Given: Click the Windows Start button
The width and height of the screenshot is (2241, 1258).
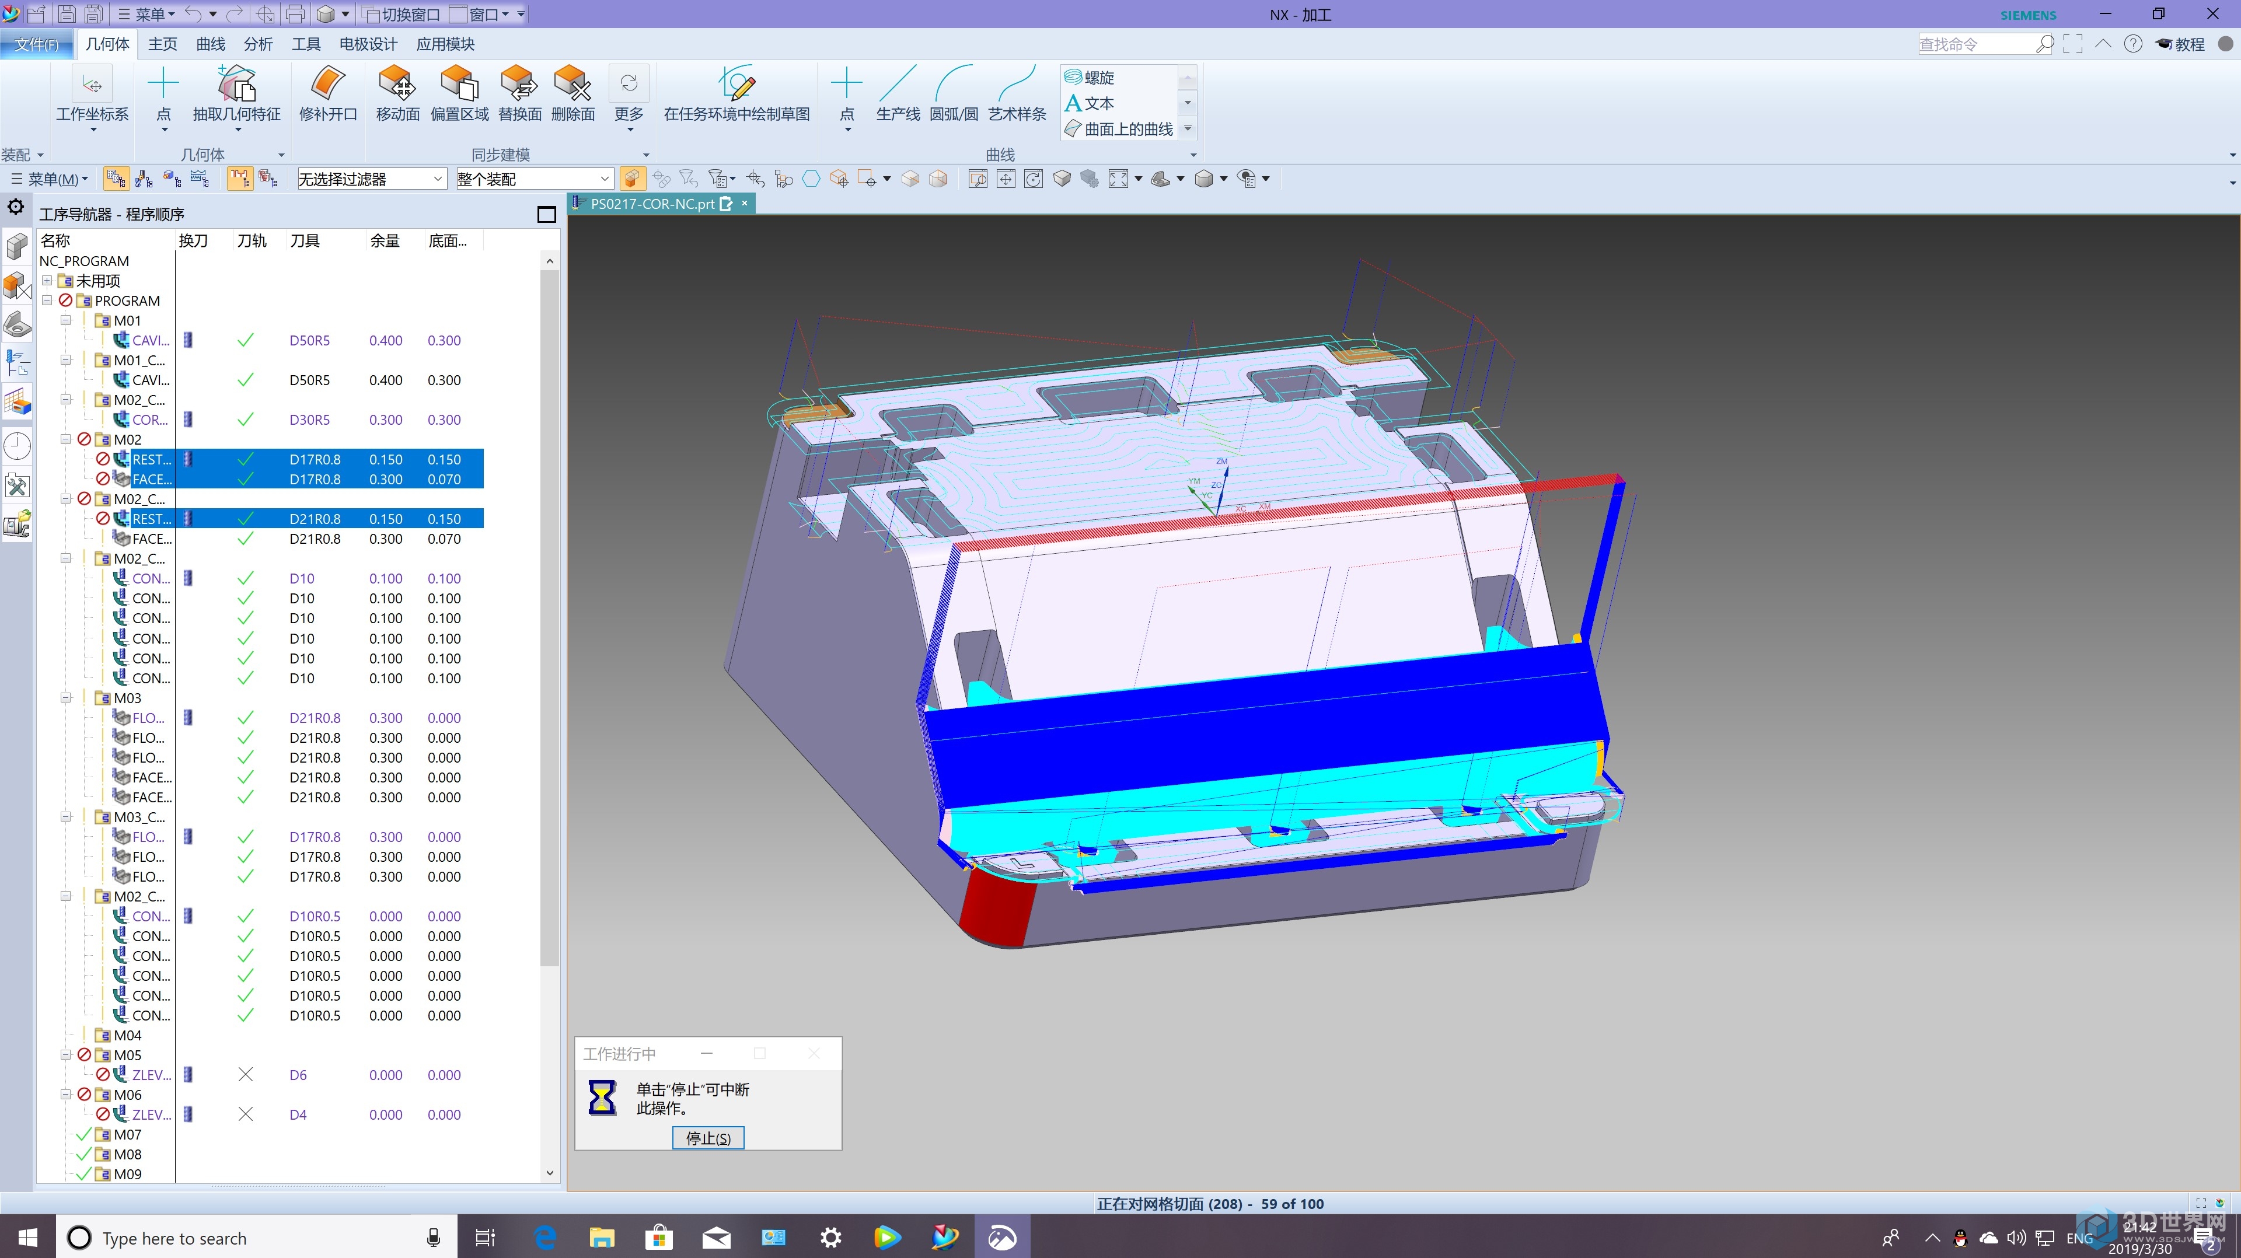Looking at the screenshot, I should [28, 1237].
